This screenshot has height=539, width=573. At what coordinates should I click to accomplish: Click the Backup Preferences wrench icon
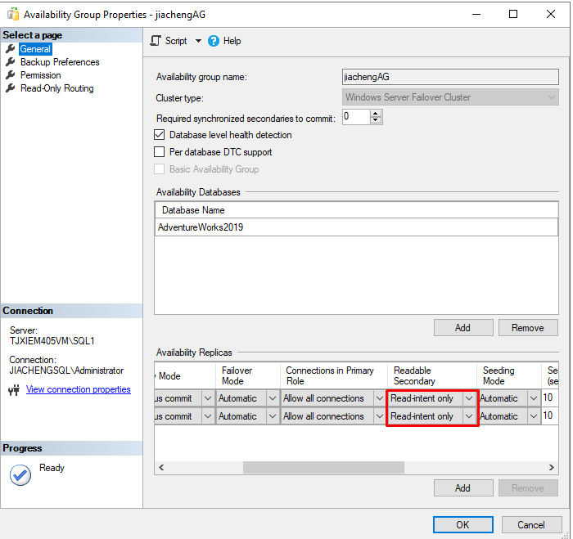tap(11, 62)
